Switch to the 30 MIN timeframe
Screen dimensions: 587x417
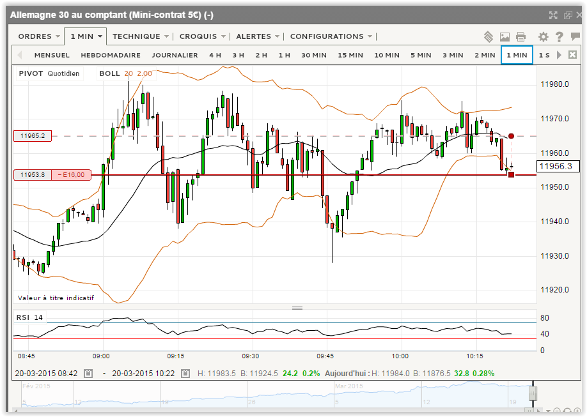pos(314,55)
